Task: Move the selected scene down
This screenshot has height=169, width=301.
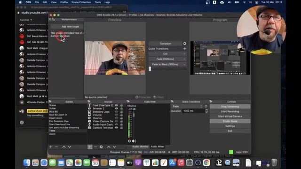Action: (x=70, y=147)
